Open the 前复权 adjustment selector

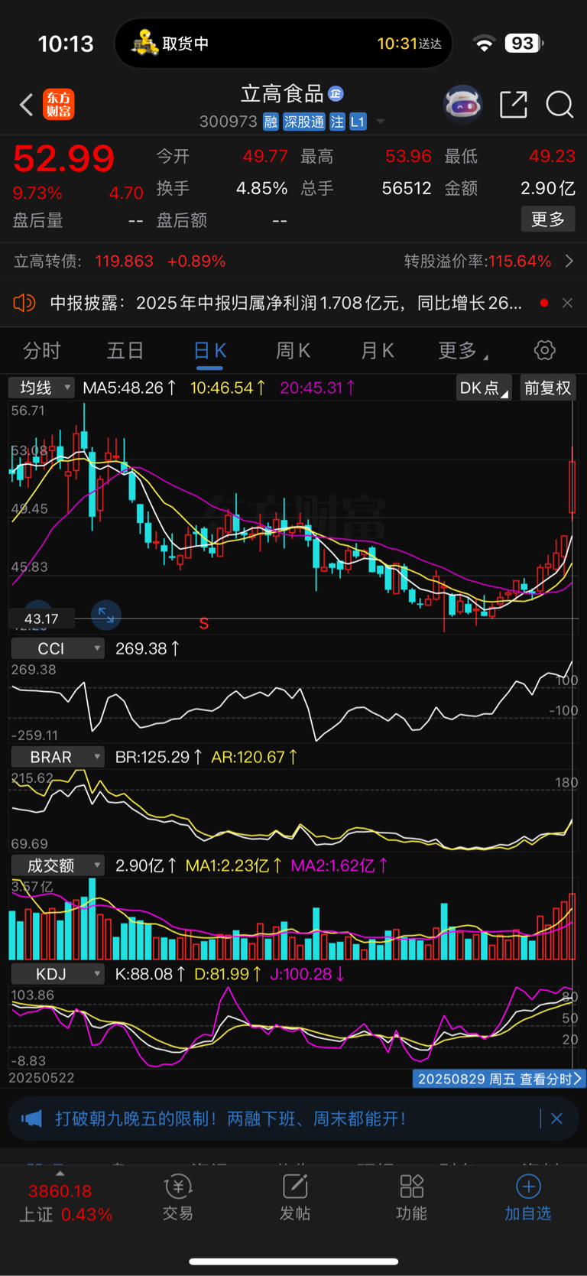click(547, 388)
